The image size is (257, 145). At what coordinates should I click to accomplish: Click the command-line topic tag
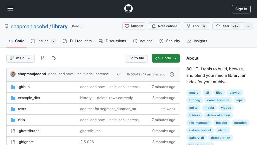(x=218, y=100)
